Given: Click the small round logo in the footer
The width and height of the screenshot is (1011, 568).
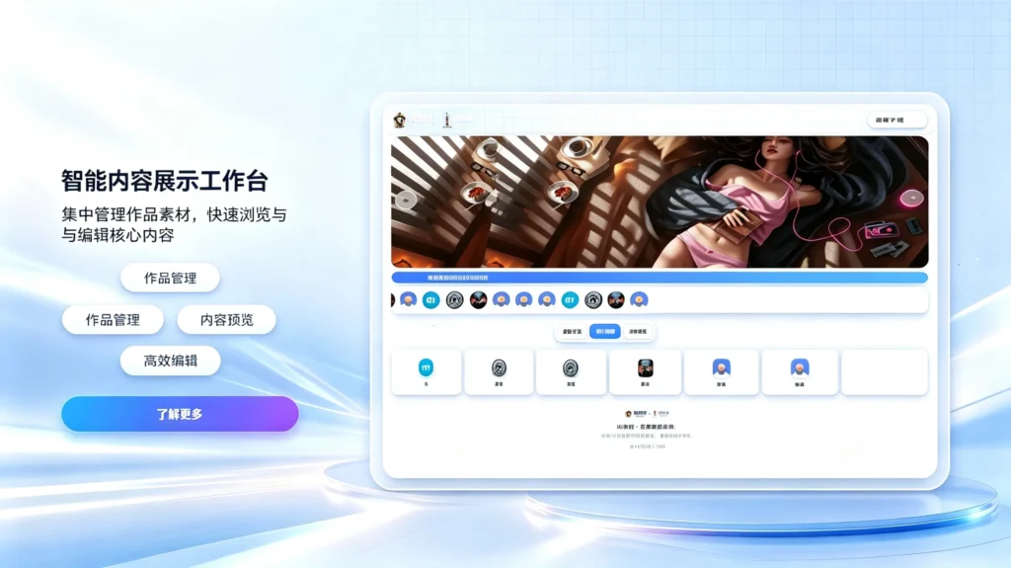Looking at the screenshot, I should (629, 414).
